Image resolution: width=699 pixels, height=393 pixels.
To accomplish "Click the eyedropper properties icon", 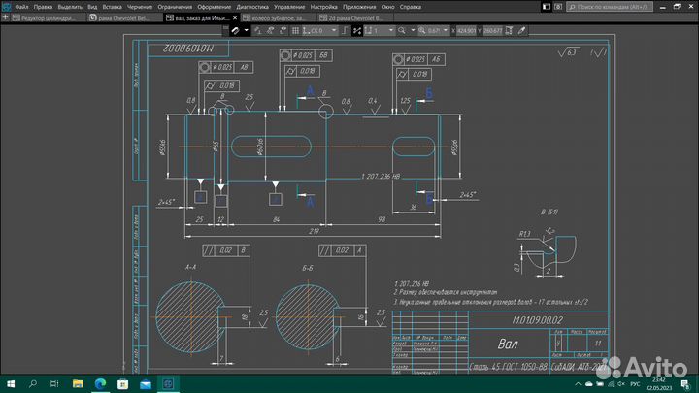I will tap(522, 30).
